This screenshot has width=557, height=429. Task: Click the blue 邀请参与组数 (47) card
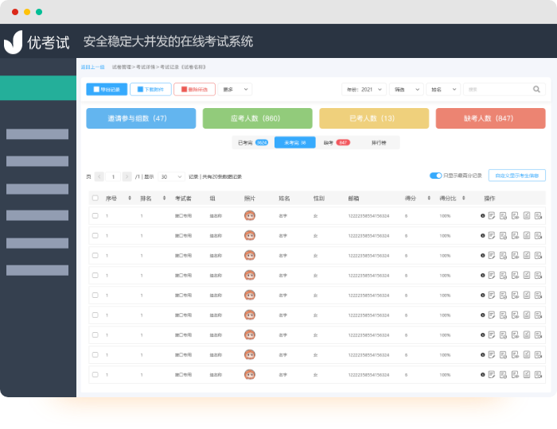(x=141, y=118)
